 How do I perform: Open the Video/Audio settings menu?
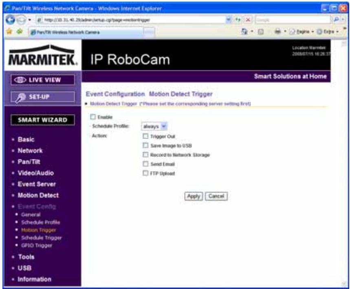36,173
